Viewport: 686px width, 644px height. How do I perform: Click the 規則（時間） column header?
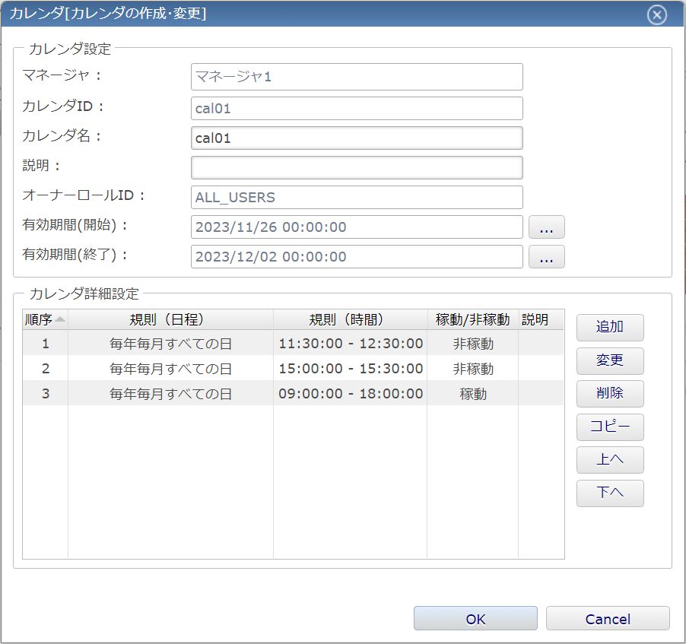pyautogui.click(x=350, y=319)
